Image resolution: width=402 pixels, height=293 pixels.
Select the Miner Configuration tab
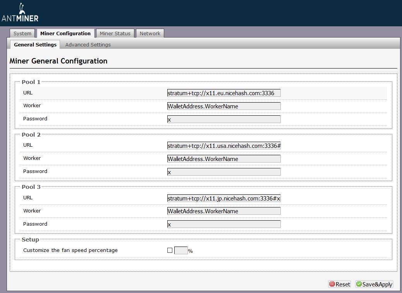[x=65, y=34]
